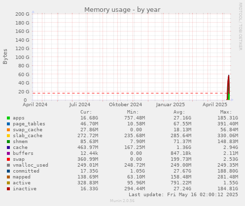245x206 pixels.
Task: Click the 'swap' legend label
Action: pyautogui.click(x=19, y=159)
